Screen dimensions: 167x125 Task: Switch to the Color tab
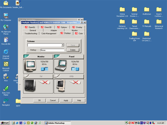coord(79,34)
